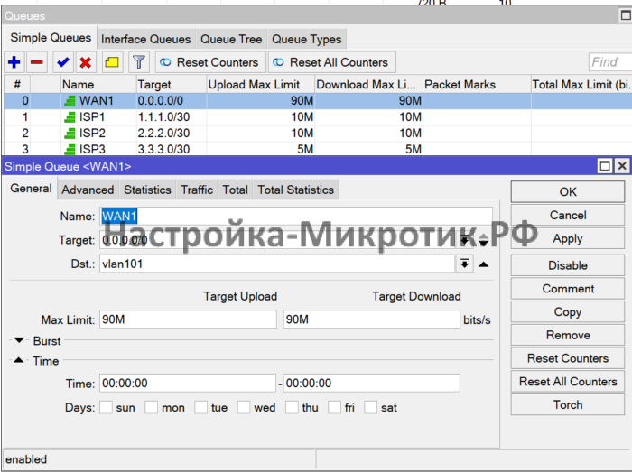Click the Remove button in dialog
Viewport: 632px width, 472px height.
point(568,335)
